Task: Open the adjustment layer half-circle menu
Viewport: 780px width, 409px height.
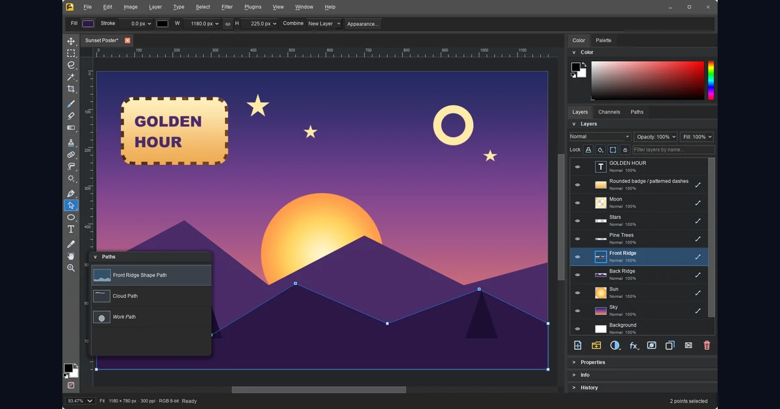Action: (x=615, y=345)
